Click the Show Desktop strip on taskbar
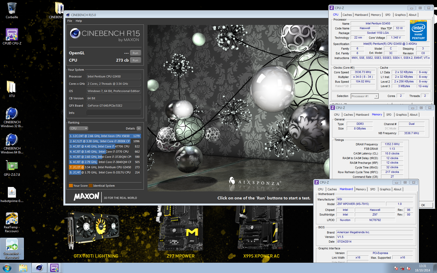The height and width of the screenshot is (273, 437). pos(435,268)
